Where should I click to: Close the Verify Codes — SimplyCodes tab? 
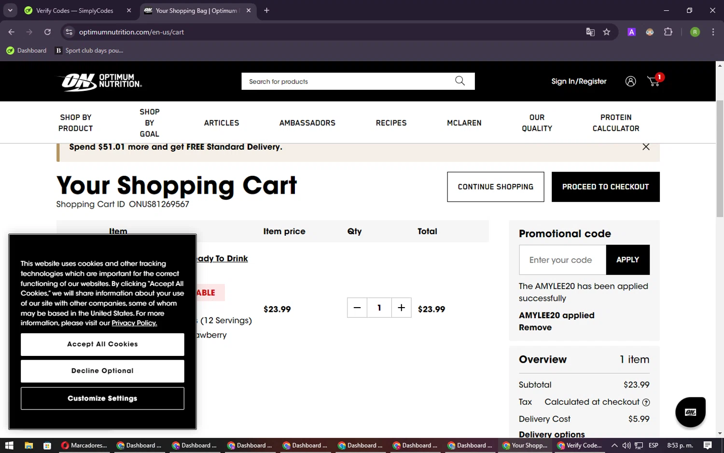pos(129,11)
